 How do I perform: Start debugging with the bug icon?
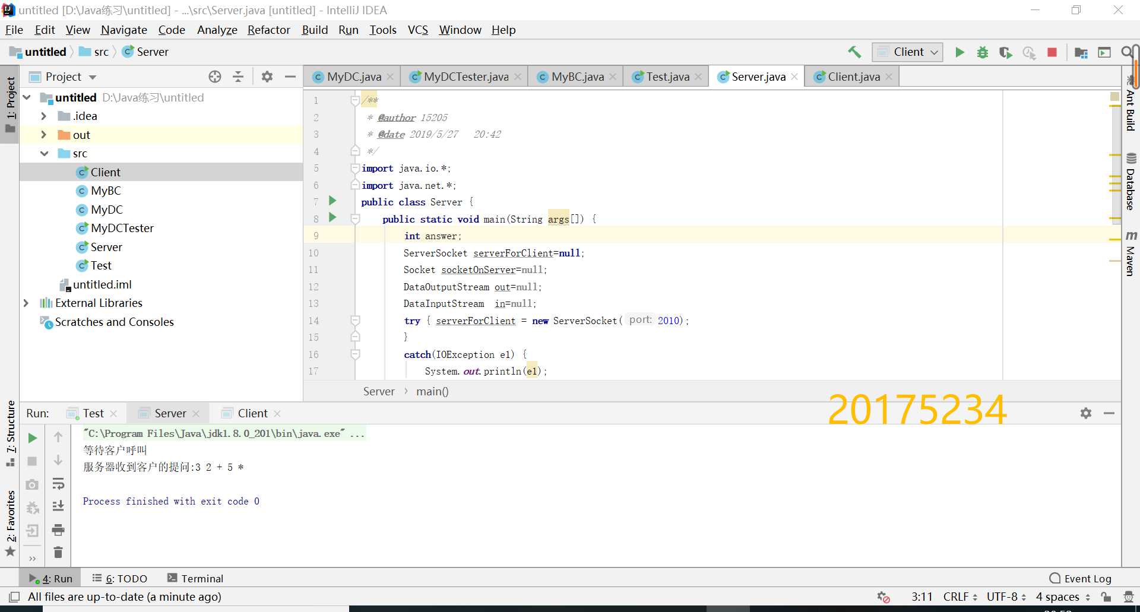[983, 52]
